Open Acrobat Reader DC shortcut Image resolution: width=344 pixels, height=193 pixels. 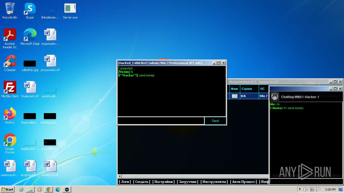click(x=10, y=39)
